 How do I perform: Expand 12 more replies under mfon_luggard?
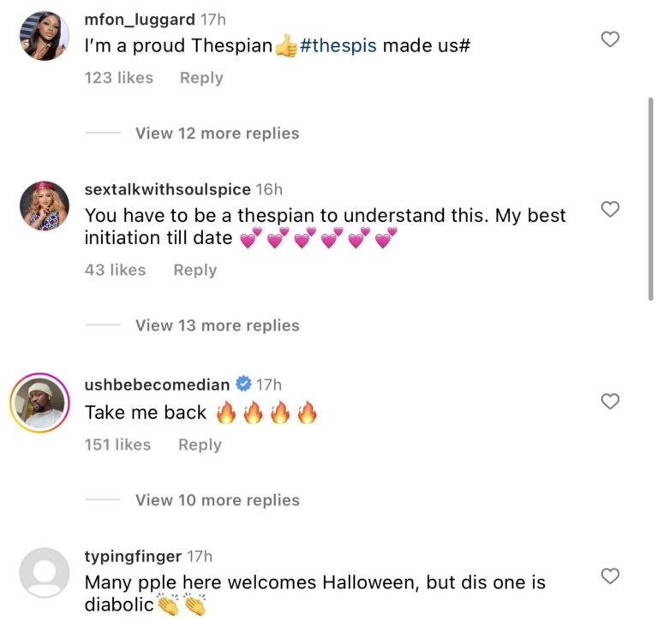(x=217, y=134)
